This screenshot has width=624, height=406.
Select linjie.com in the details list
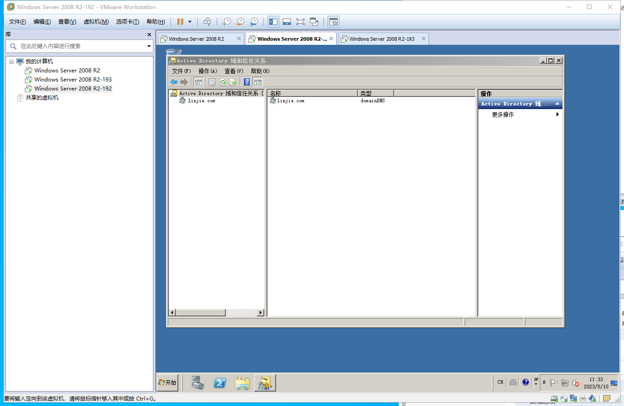coord(291,101)
